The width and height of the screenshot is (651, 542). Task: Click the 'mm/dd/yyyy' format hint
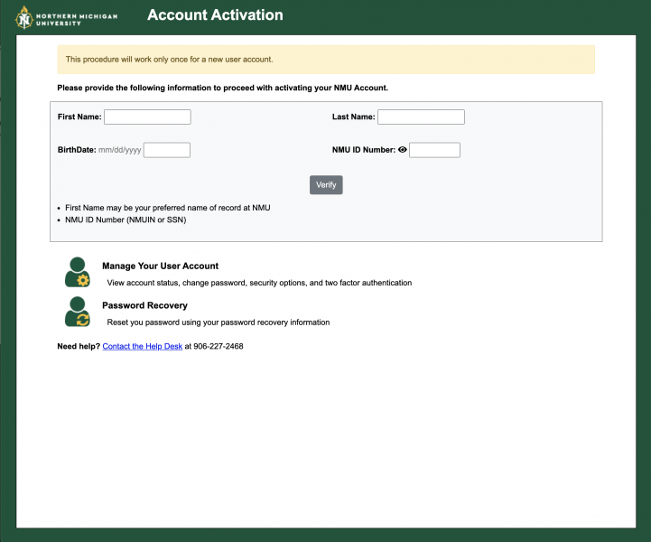tap(120, 150)
